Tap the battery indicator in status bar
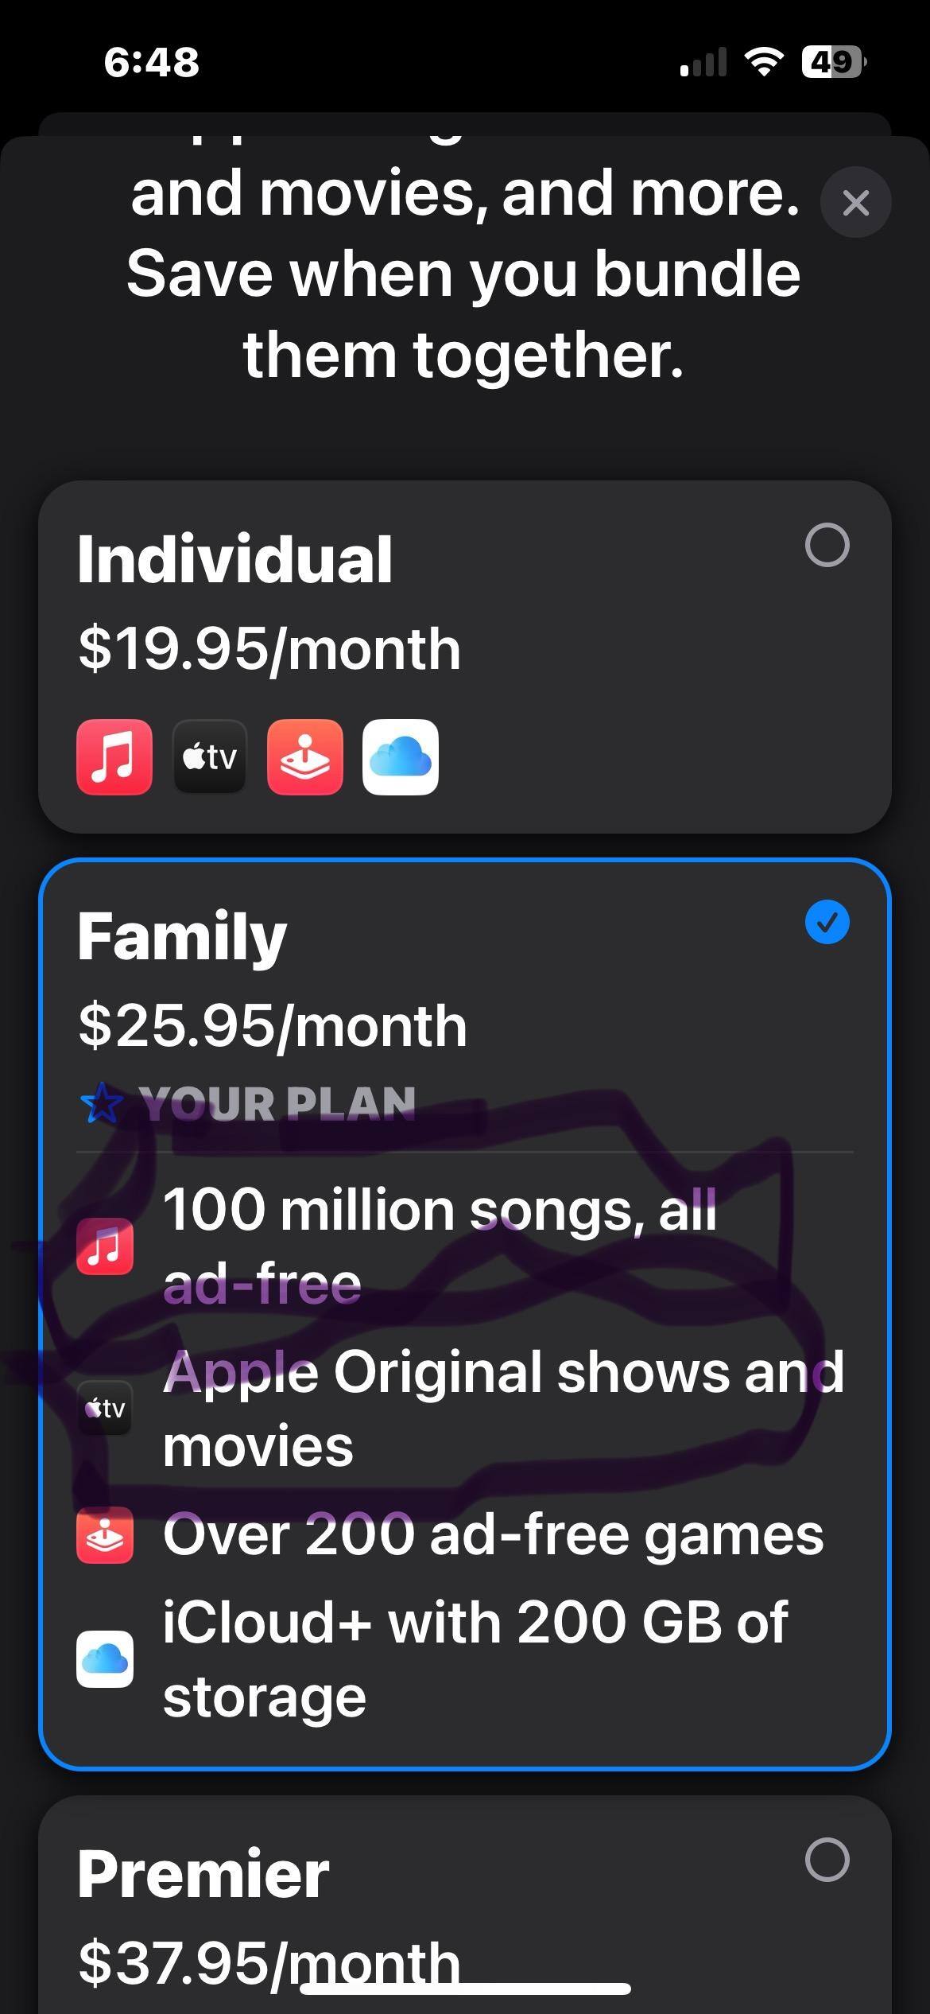Image resolution: width=930 pixels, height=2014 pixels. pos(833,61)
